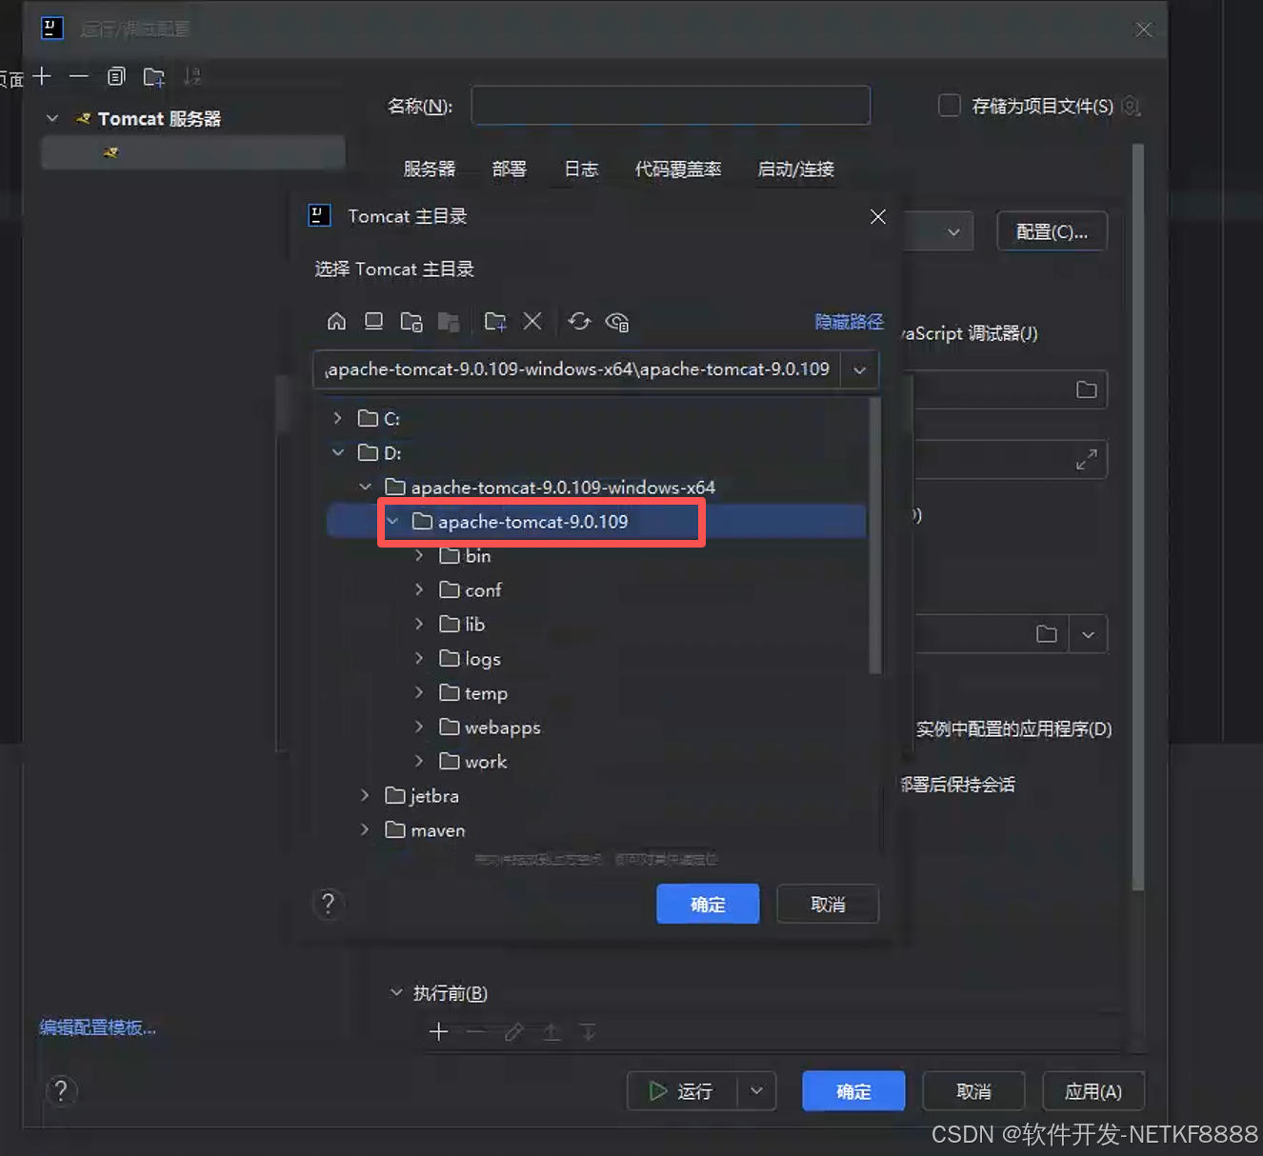The height and width of the screenshot is (1156, 1263).
Task: Collapse the before launch section
Action: (x=396, y=992)
